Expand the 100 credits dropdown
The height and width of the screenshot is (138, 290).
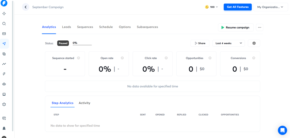[211, 7]
